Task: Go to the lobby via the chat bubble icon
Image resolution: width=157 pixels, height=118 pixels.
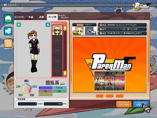Action: (8, 31)
